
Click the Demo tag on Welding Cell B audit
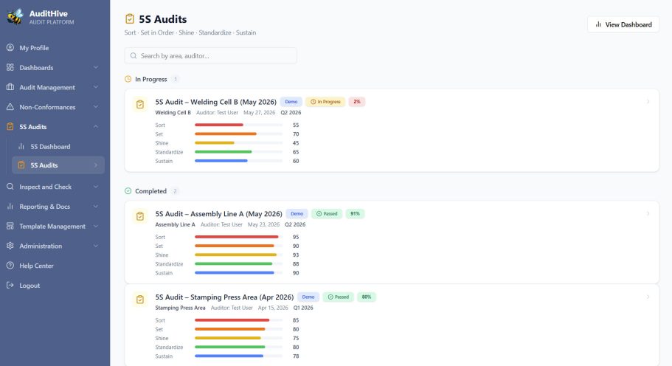[x=291, y=102]
